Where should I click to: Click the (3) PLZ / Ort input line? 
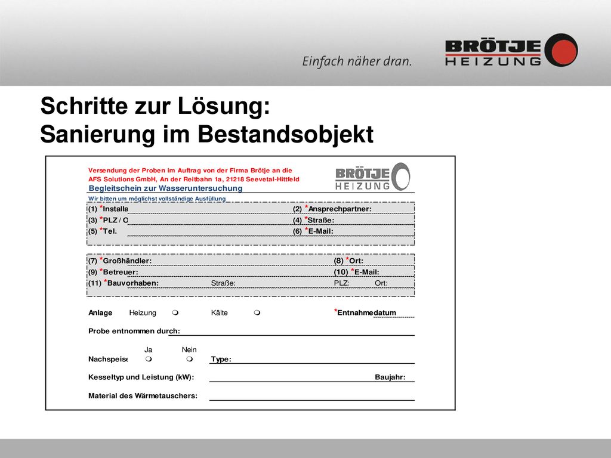coord(209,221)
